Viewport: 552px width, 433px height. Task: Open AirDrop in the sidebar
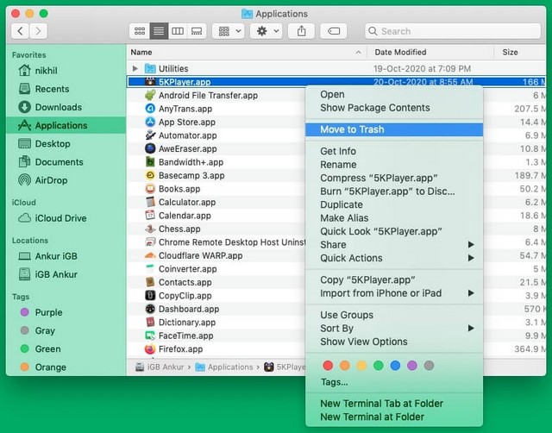click(51, 180)
